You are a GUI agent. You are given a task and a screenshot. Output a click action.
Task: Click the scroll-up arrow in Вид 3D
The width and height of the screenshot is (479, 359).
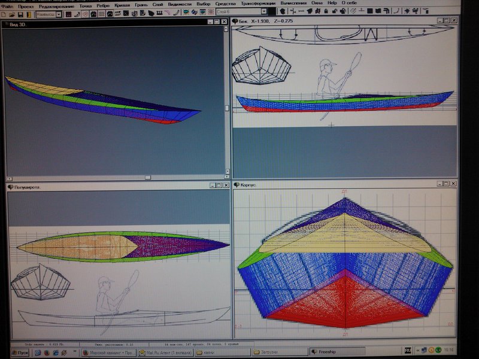point(226,29)
